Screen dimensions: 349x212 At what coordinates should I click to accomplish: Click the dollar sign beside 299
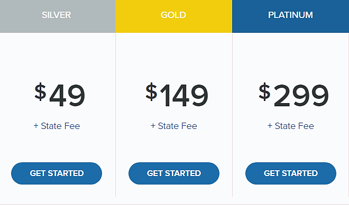point(264,91)
